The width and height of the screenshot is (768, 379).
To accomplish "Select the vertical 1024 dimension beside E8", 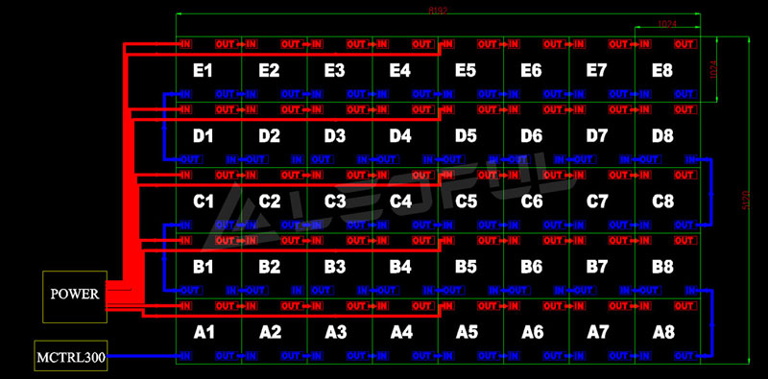I will pyautogui.click(x=713, y=70).
